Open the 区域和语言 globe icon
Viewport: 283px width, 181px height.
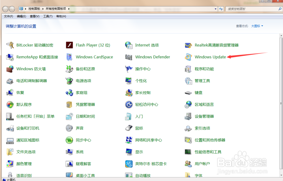tap(188, 104)
